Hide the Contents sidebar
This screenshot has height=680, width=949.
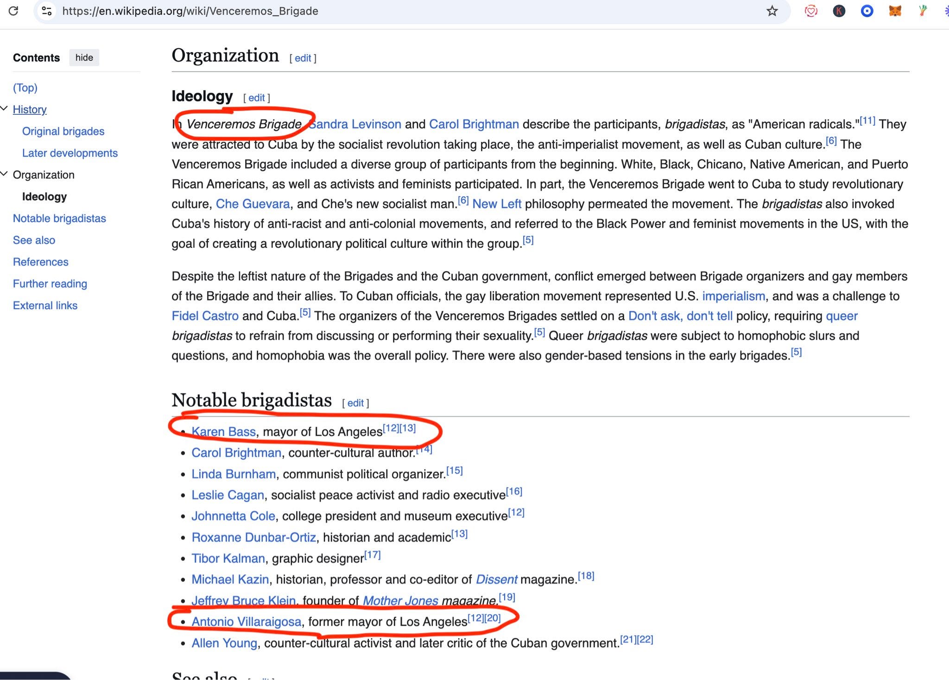click(x=84, y=57)
